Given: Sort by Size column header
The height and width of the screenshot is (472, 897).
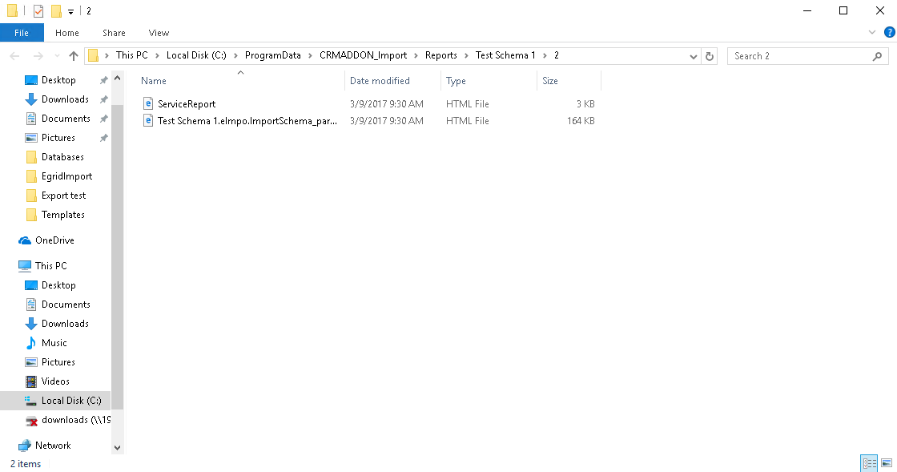Looking at the screenshot, I should (x=569, y=81).
